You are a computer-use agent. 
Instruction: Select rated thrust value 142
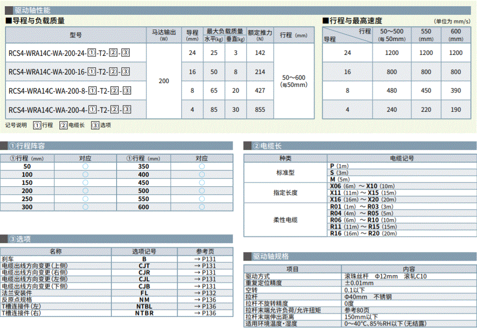click(260, 53)
